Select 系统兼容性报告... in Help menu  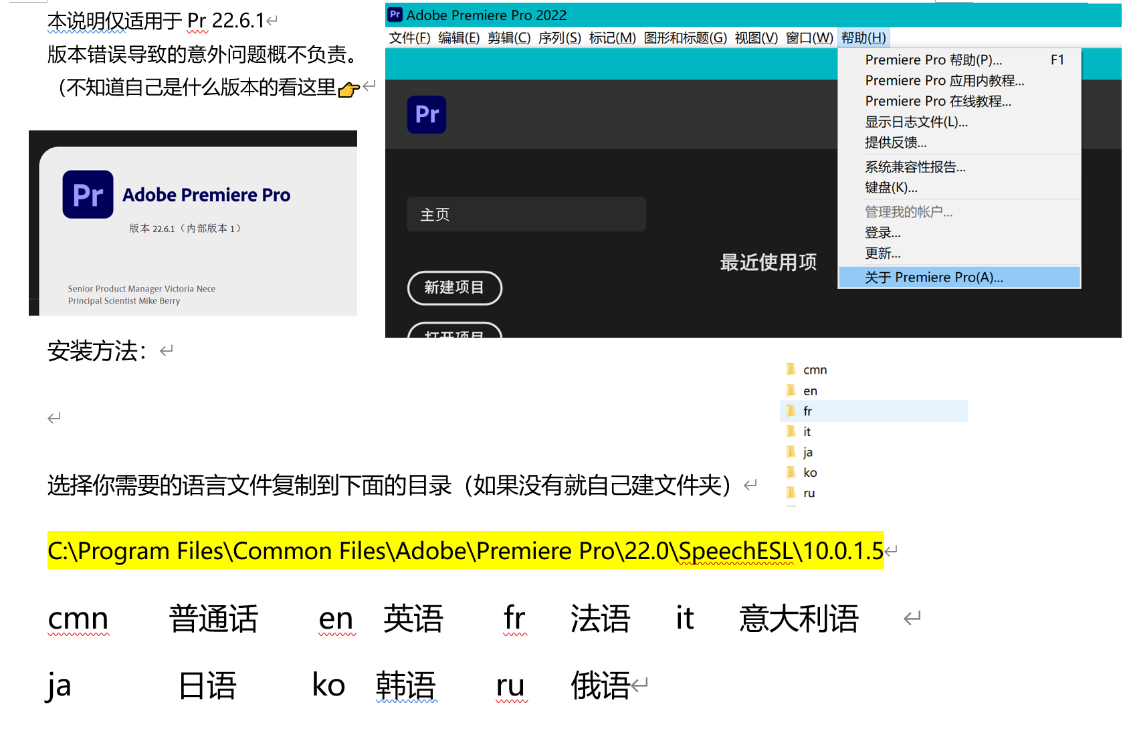coord(959,167)
